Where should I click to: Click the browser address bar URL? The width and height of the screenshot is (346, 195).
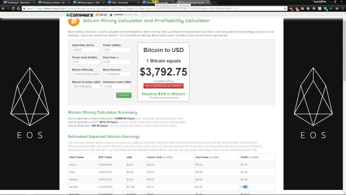pyautogui.click(x=137, y=8)
